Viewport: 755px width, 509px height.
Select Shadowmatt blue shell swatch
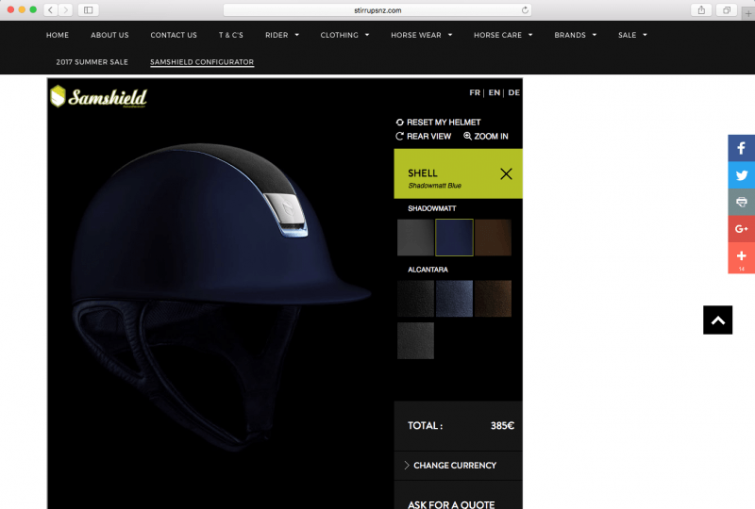[x=454, y=238]
